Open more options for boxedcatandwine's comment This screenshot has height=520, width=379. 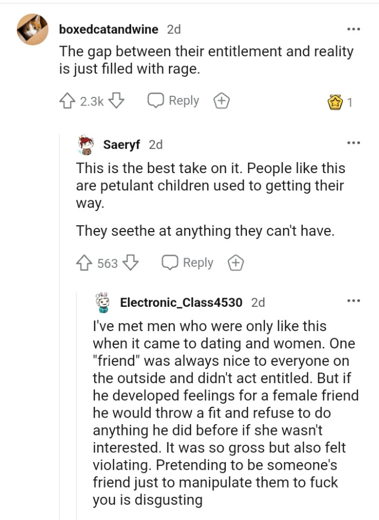[x=354, y=28]
